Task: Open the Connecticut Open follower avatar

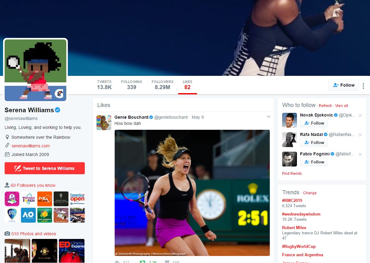Action: [x=77, y=199]
